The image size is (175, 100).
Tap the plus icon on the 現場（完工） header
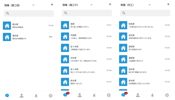pyautogui.click(x=168, y=4)
